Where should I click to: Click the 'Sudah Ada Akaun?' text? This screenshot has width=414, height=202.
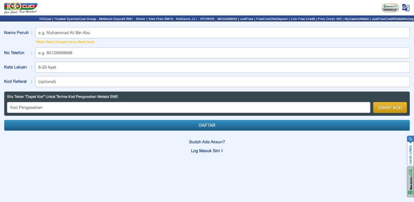pyautogui.click(x=207, y=142)
